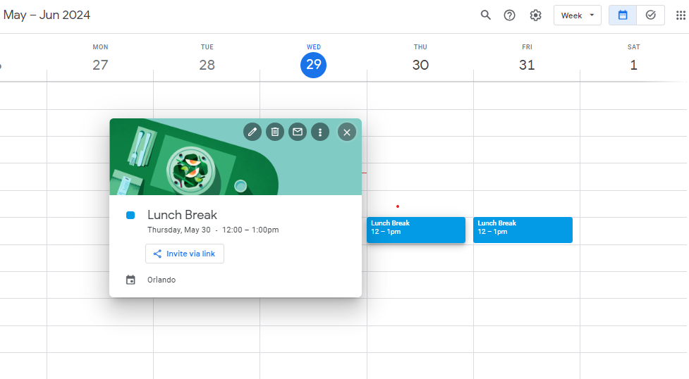Image resolution: width=689 pixels, height=379 pixels.
Task: Open the Settings gear menu
Action: [x=535, y=15]
